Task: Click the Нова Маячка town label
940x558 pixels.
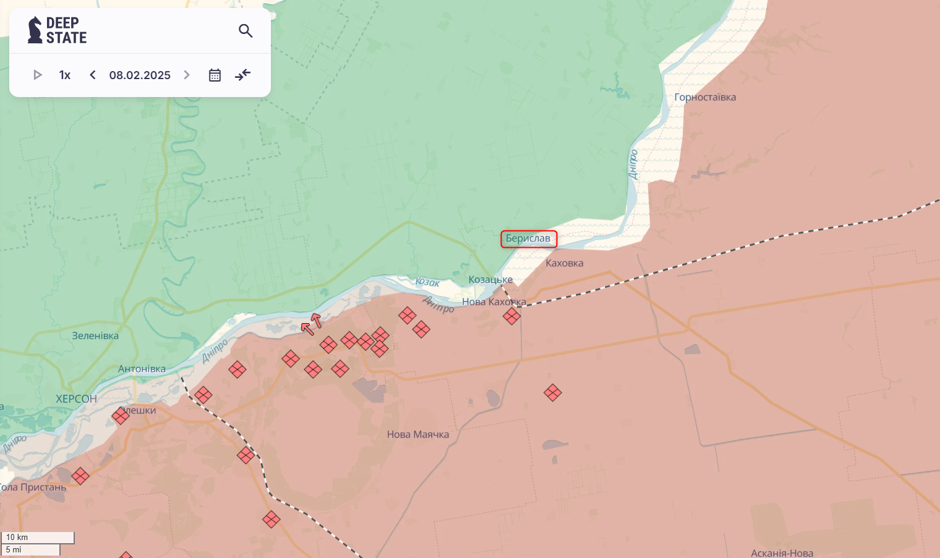Action: [x=418, y=434]
